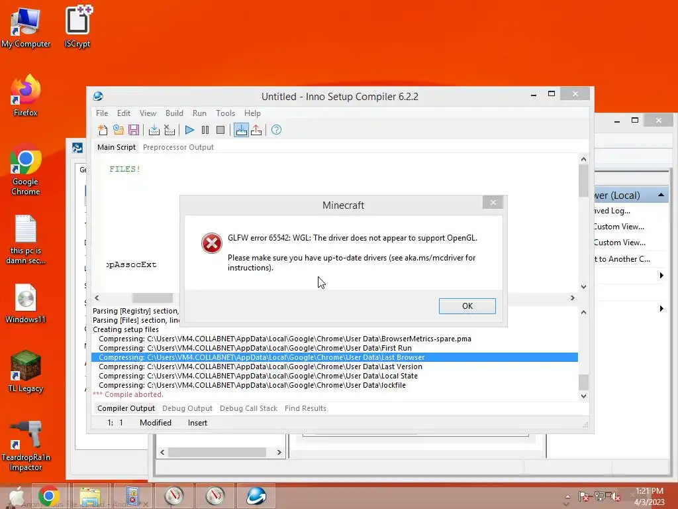
Task: Click the Target Uninstall red arrow icon
Action: coord(256,130)
